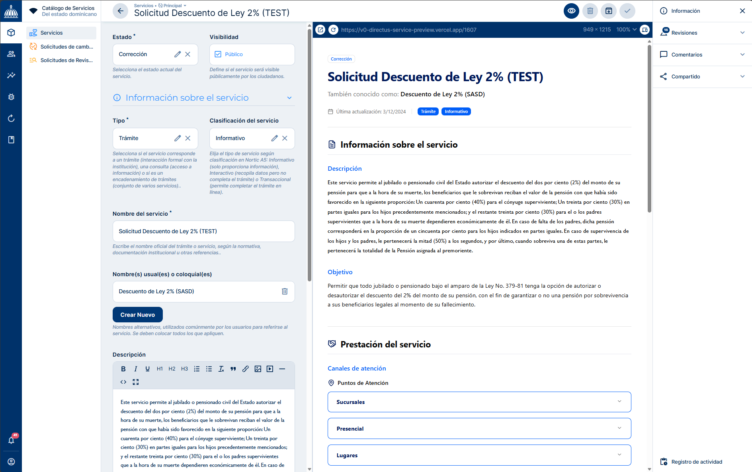Insert a link using the editor toolbar
Viewport: 752px width, 472px height.
tap(246, 369)
